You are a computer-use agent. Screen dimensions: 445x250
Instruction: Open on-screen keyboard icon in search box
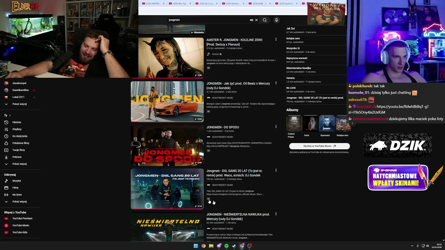pyautogui.click(x=251, y=20)
